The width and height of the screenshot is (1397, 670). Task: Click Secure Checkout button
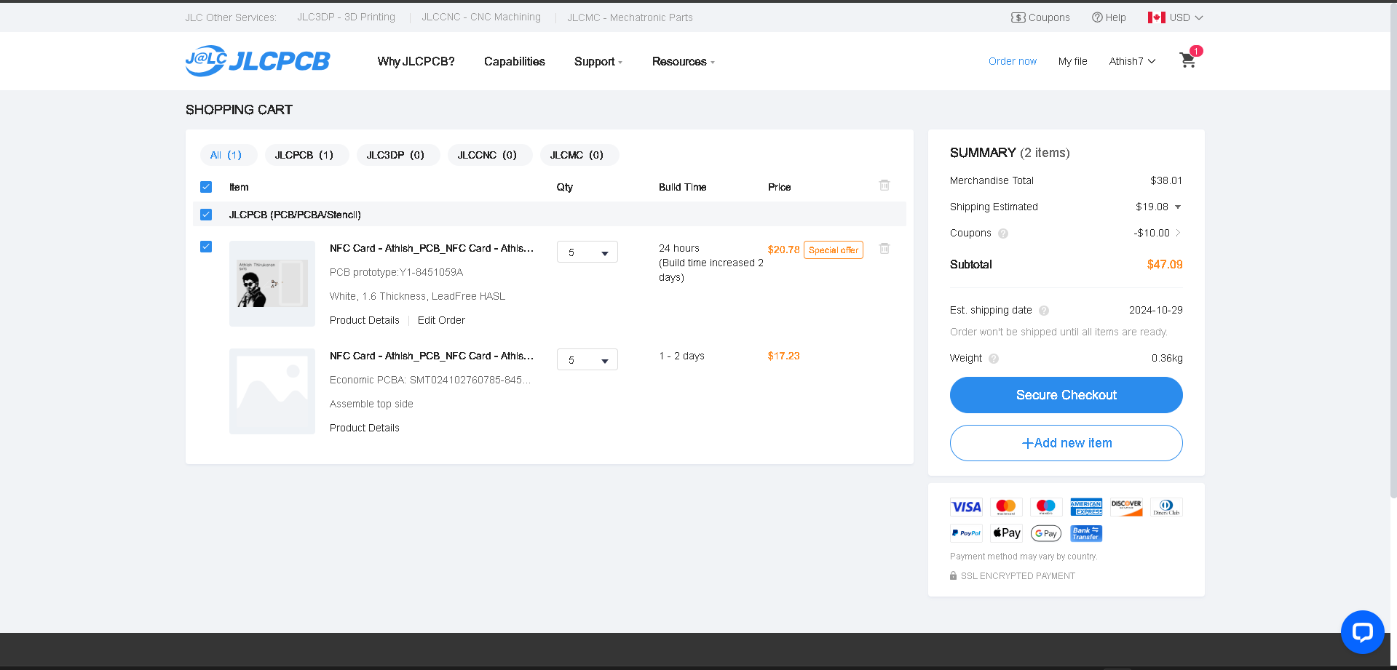(x=1066, y=395)
